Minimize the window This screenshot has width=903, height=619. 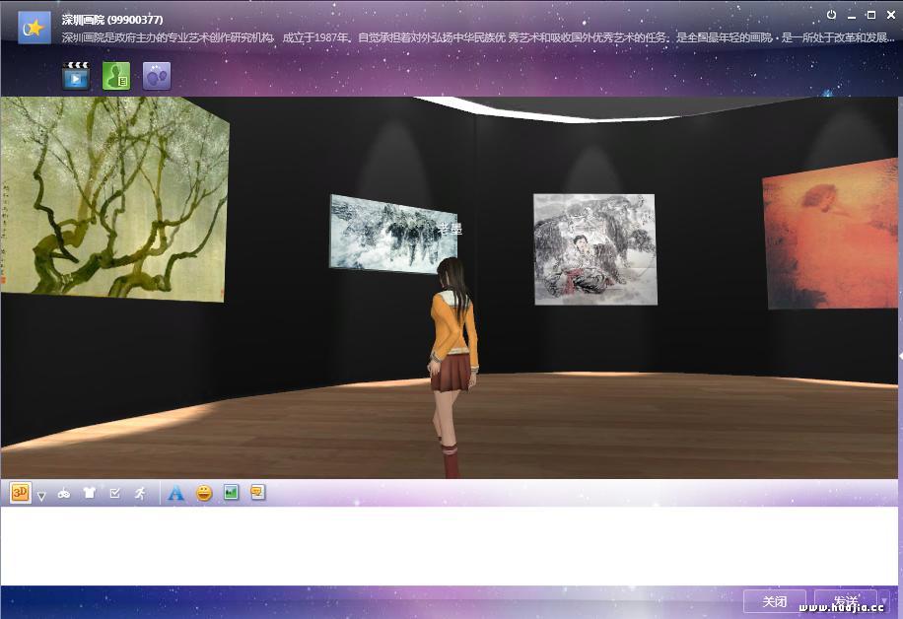click(851, 16)
